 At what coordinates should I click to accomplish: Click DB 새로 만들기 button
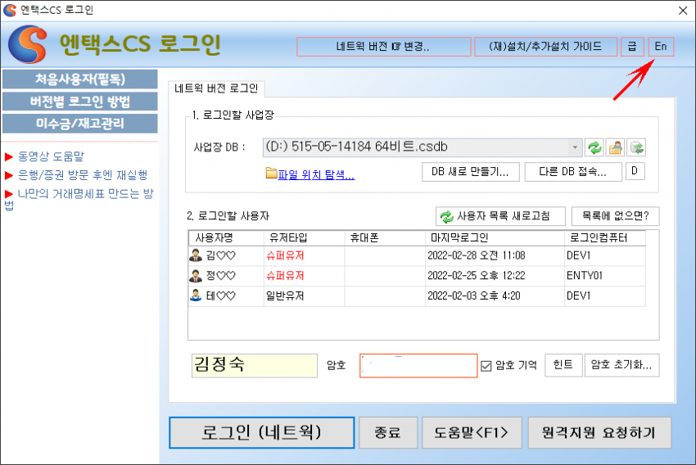click(x=471, y=172)
